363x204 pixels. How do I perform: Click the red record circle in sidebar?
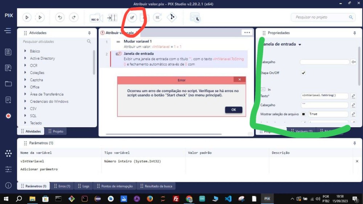point(8,116)
